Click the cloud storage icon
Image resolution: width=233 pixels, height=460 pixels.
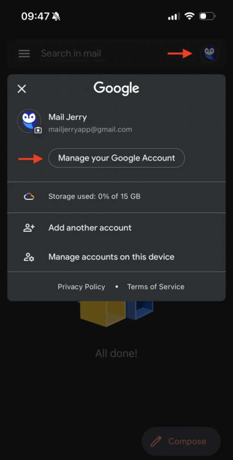pyautogui.click(x=29, y=196)
